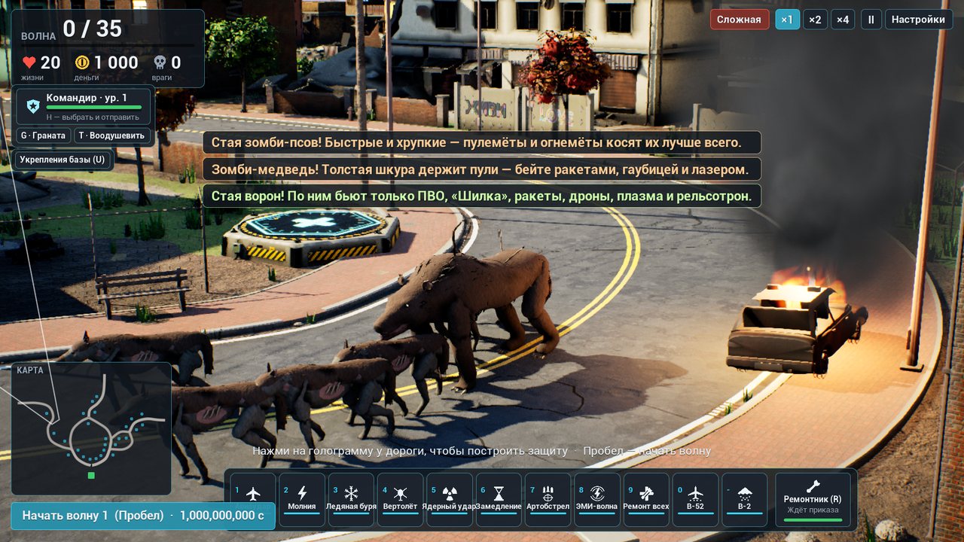Fire the ЭМИ-волна ability

click(597, 499)
